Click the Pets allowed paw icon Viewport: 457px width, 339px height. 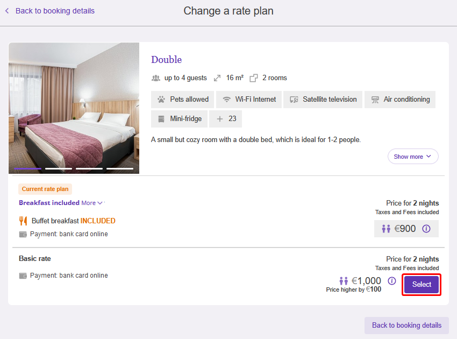(x=161, y=100)
